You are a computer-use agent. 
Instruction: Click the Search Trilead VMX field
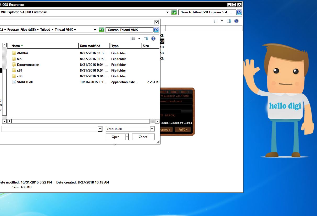click(129, 30)
